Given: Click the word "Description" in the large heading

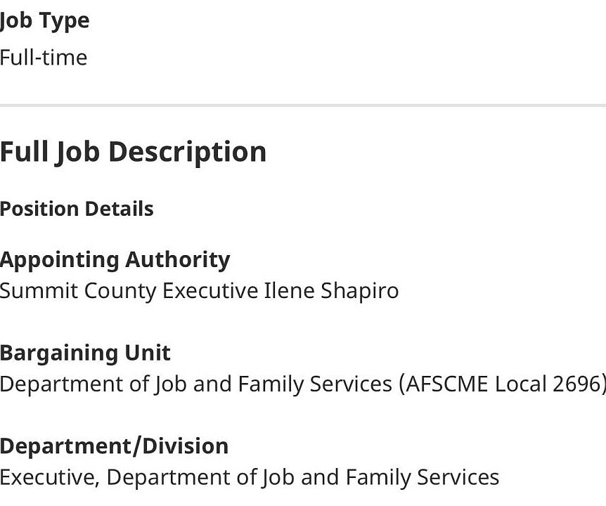Looking at the screenshot, I should click(x=187, y=152).
